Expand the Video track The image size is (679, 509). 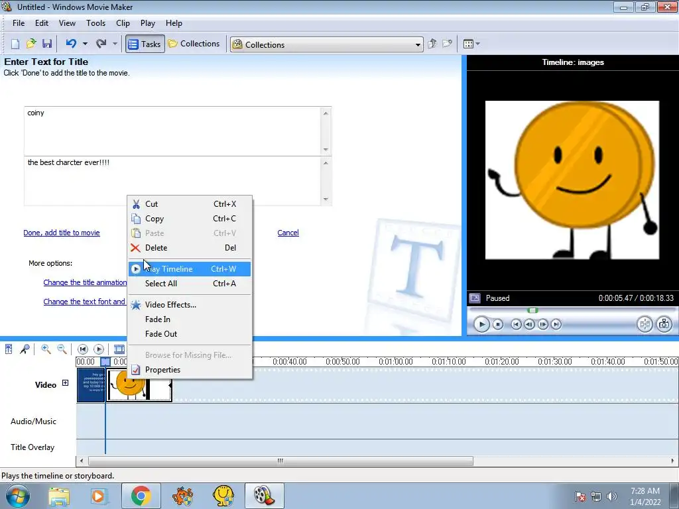click(x=65, y=382)
